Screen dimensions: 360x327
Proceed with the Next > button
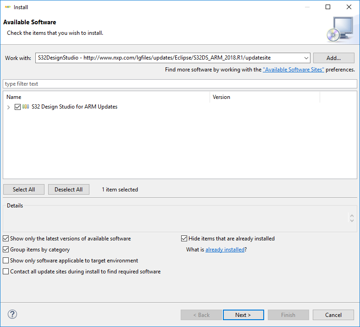pyautogui.click(x=244, y=315)
